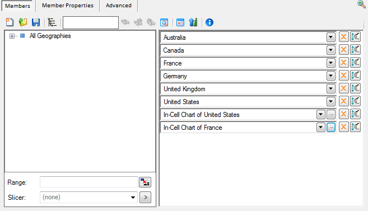Open the France dropdown arrow
Image resolution: width=368 pixels, height=211 pixels.
330,63
